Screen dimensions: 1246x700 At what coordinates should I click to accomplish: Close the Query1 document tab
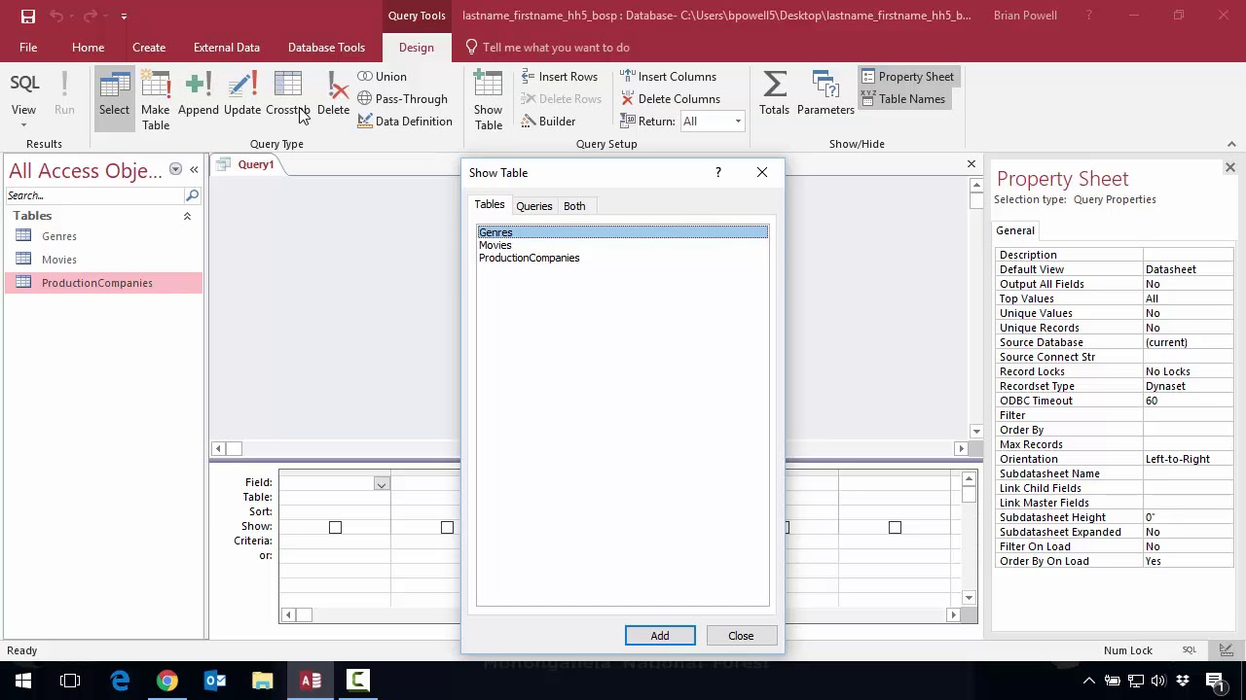971,163
